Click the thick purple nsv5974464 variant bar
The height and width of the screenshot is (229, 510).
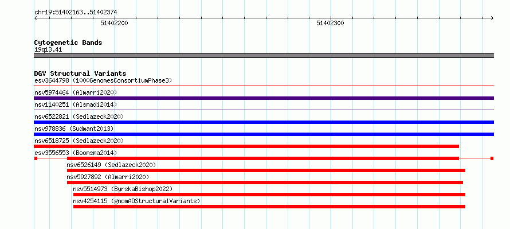coord(264,98)
